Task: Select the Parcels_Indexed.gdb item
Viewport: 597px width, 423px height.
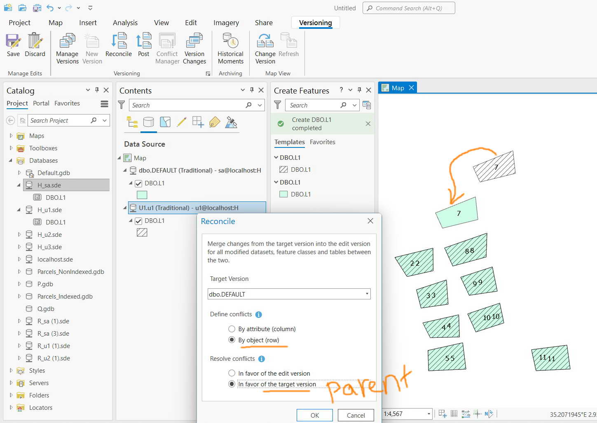Action: (x=65, y=296)
